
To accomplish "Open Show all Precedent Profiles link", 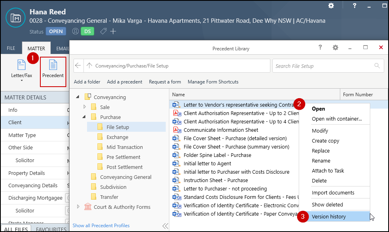I will click(x=101, y=226).
